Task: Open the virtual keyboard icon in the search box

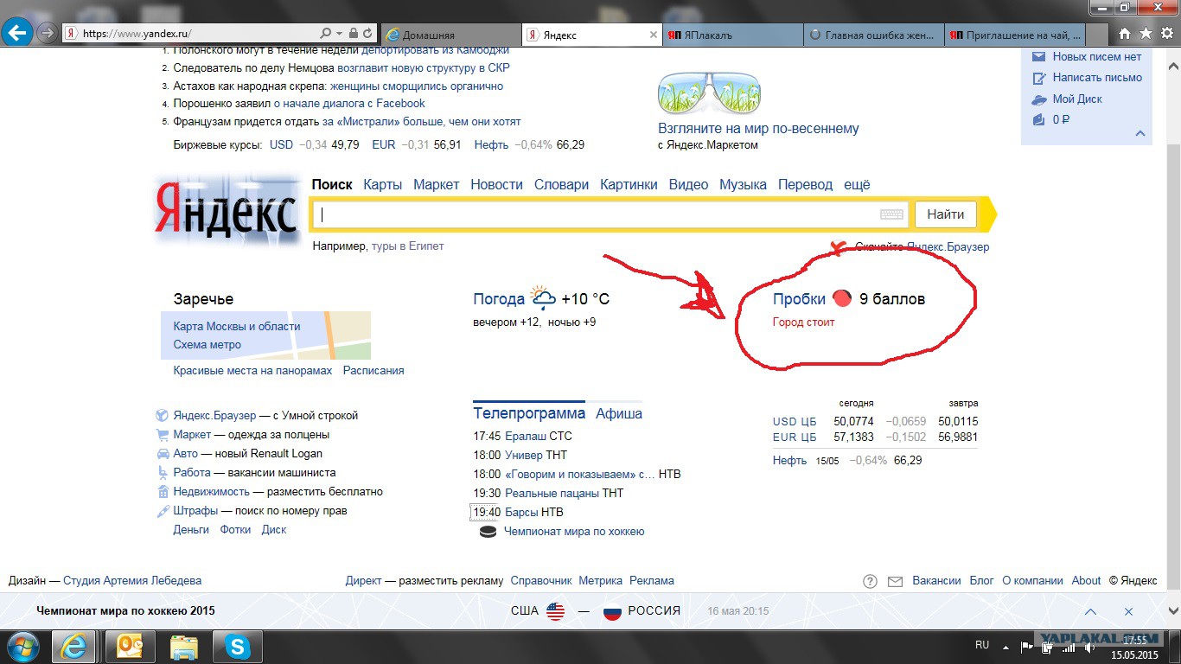Action: tap(892, 214)
